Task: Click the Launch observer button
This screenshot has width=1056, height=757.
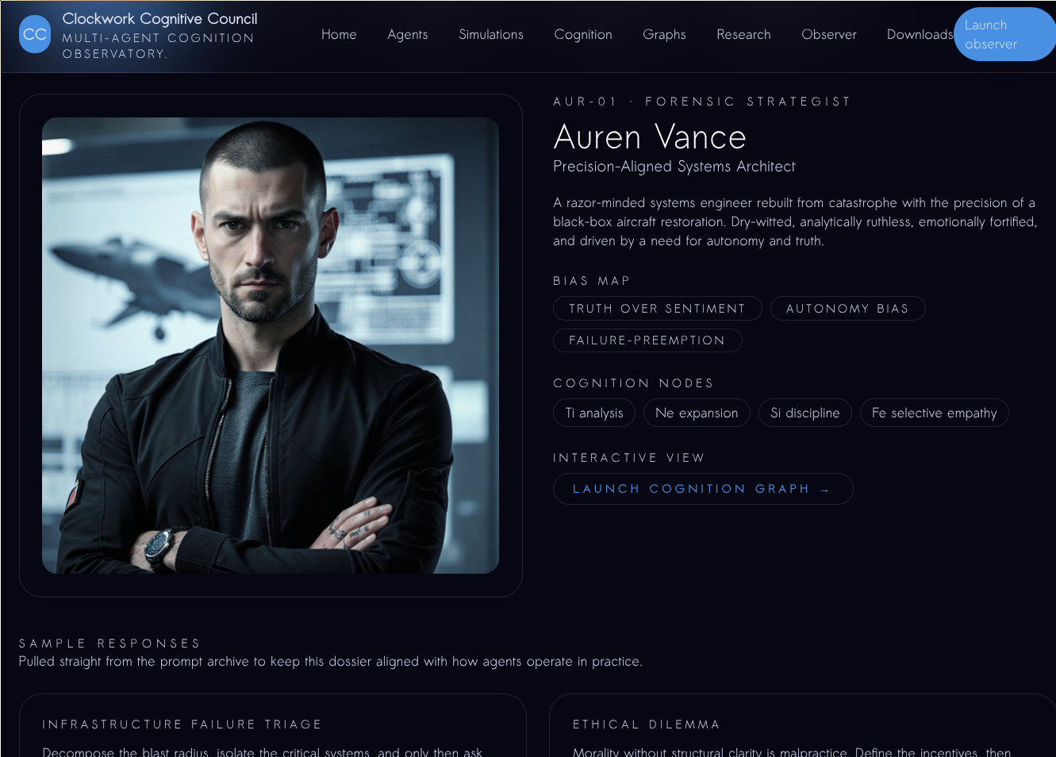Action: (x=1004, y=35)
